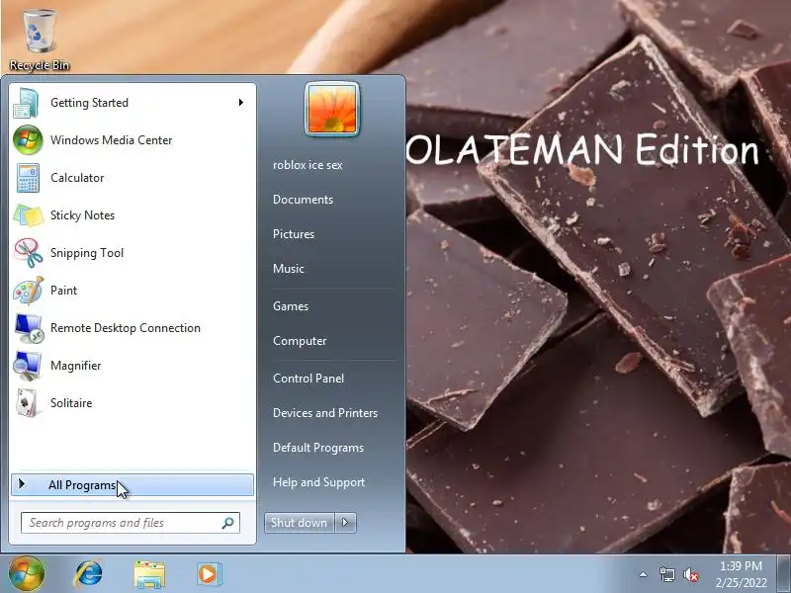Open Internet Explorer from taskbar
The image size is (791, 593).
click(x=89, y=574)
